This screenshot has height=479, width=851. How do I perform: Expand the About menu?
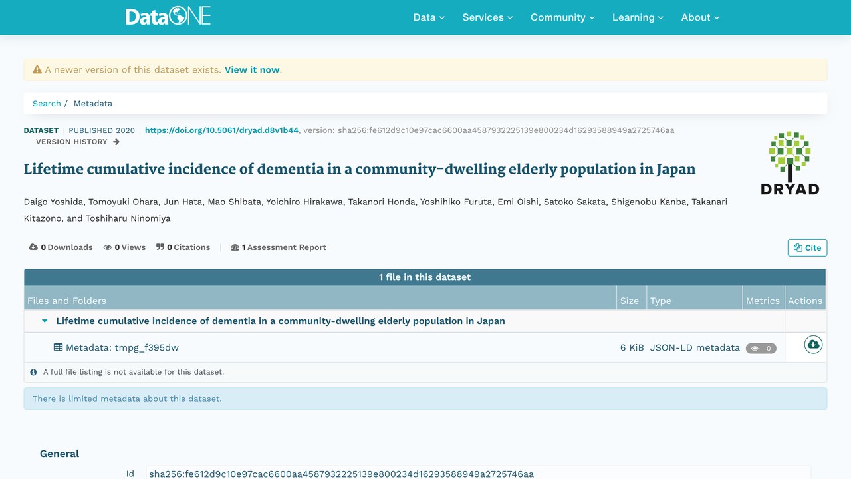(x=700, y=17)
